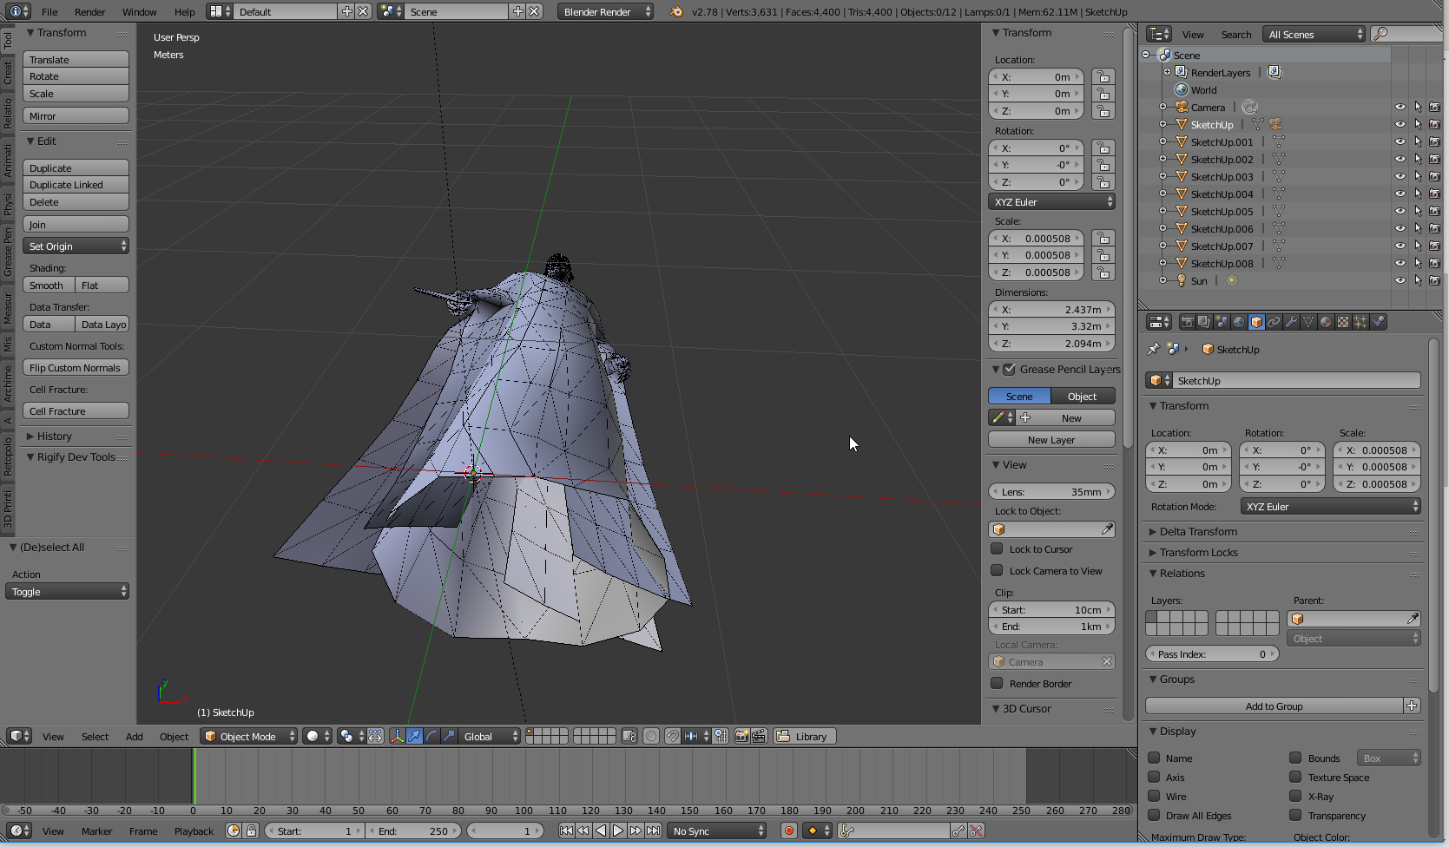This screenshot has width=1449, height=847.
Task: Open the Render properties tab (camera icon)
Action: coord(1187,322)
